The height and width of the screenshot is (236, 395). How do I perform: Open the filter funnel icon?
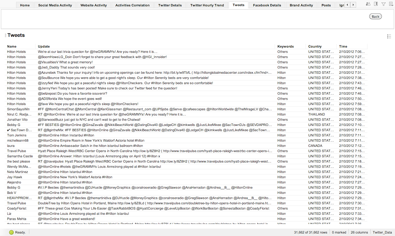383,4
